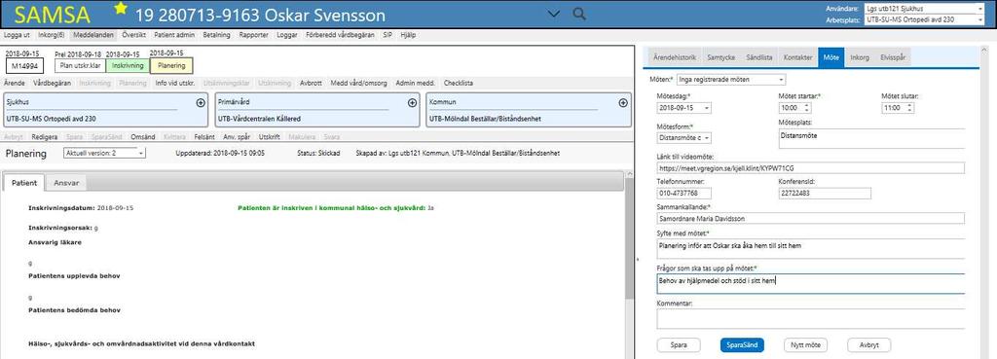
Task: Switch to the Ärendehistorik tab
Action: coord(676,57)
